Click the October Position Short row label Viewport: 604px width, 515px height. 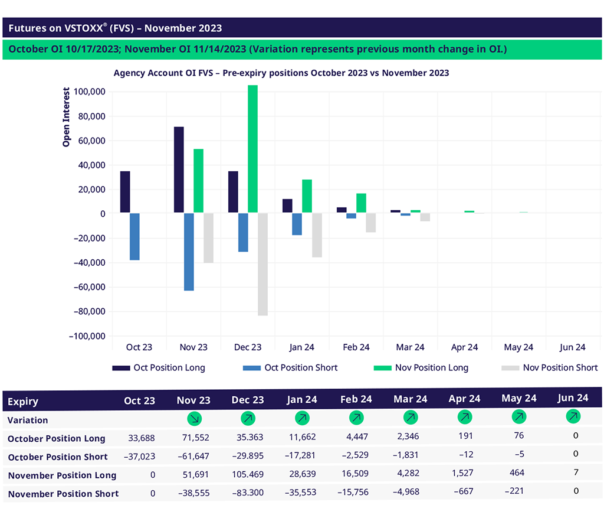[x=58, y=457]
